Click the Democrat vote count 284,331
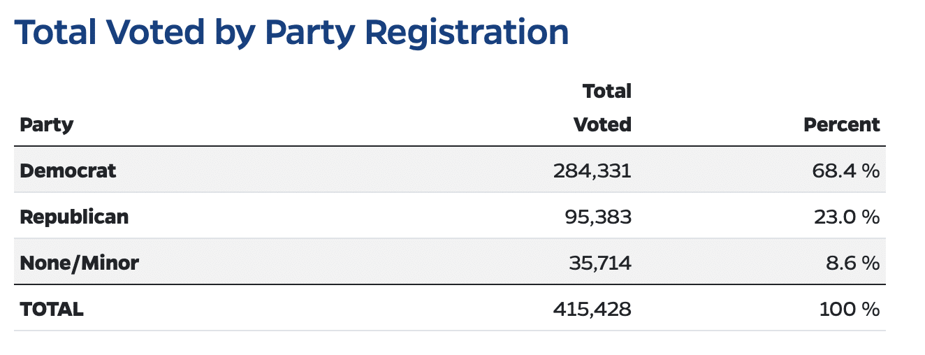Screen dimensions: 925x355 [592, 171]
